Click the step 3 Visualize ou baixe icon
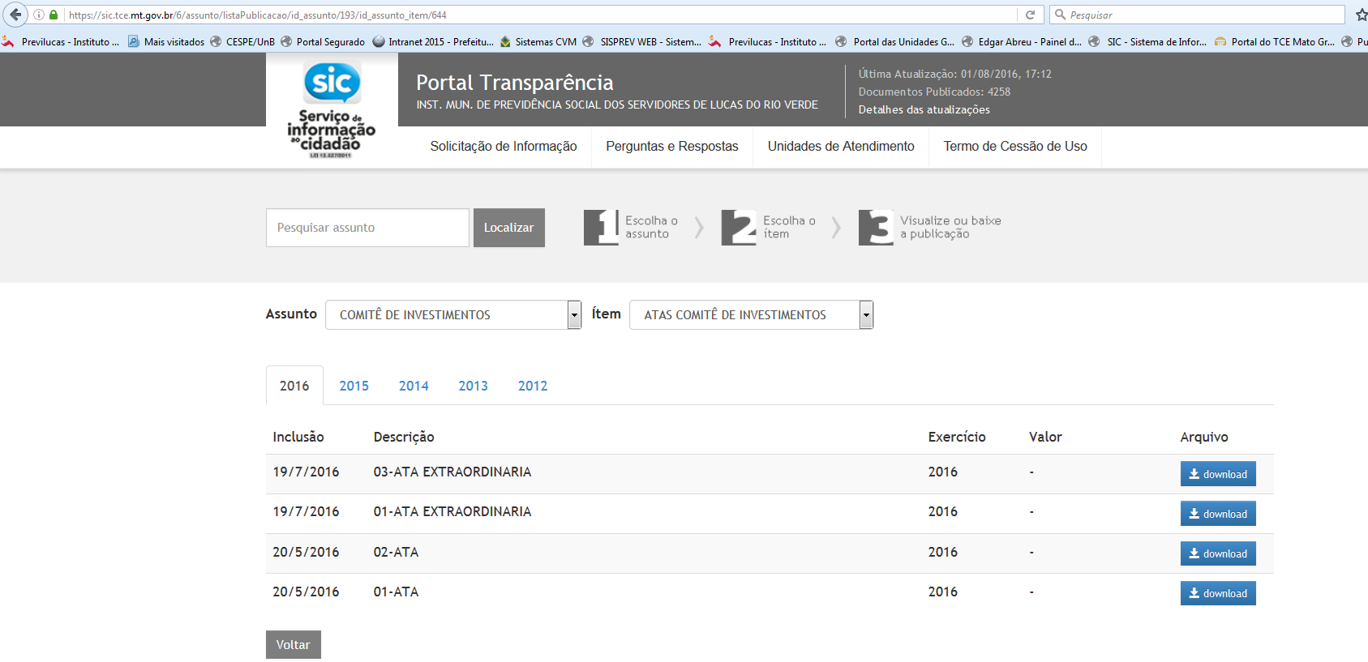1368x662 pixels. 876,228
